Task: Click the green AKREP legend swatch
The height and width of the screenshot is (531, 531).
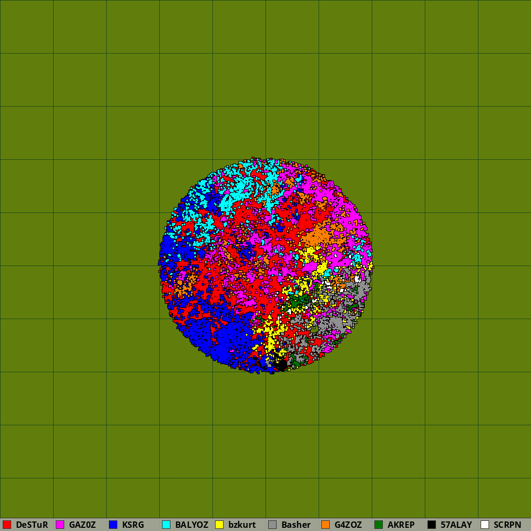Action: [x=379, y=525]
